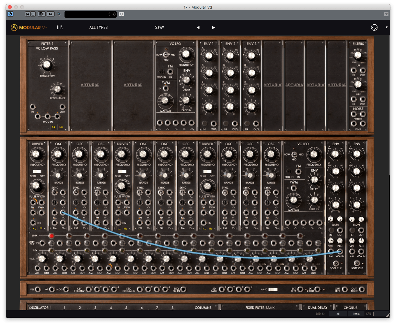This screenshot has width=396, height=325.
Task: Open the Filter 1 K1 keyboard follow selector
Action: (x=54, y=127)
